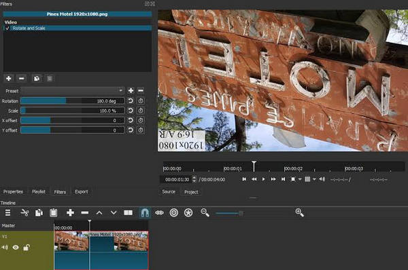The image size is (408, 270).
Task: Switch to Source tab
Action: click(x=169, y=191)
